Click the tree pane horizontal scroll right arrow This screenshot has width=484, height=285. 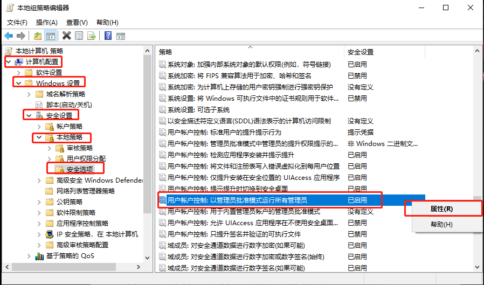(139, 267)
